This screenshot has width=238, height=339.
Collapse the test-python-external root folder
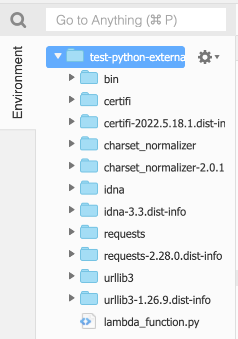point(58,56)
